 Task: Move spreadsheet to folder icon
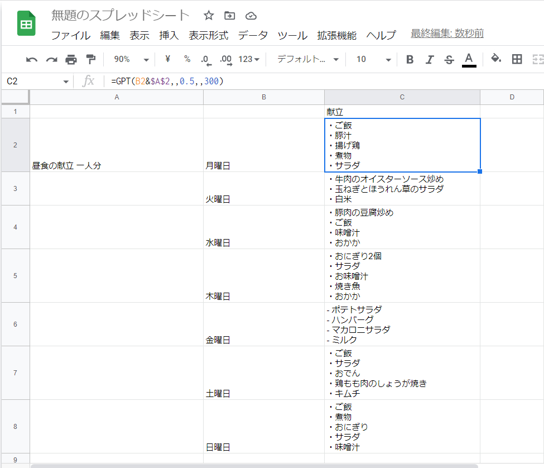coord(229,16)
